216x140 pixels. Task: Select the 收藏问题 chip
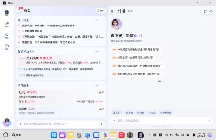166,112
